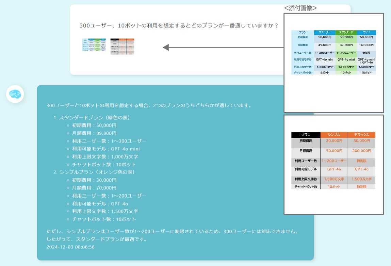Click the line '利用可能モデル：GPT-4o' under シンプルプラン
The width and height of the screenshot is (391, 266).
click(x=100, y=204)
